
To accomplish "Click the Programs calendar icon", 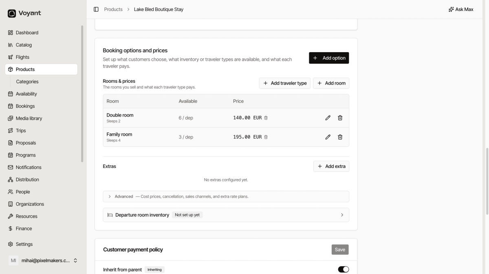I will (x=11, y=155).
